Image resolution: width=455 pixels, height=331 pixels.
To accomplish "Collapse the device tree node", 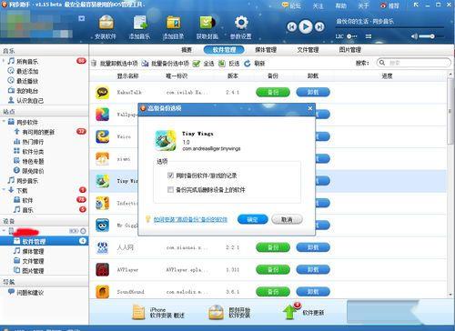I will point(4,231).
